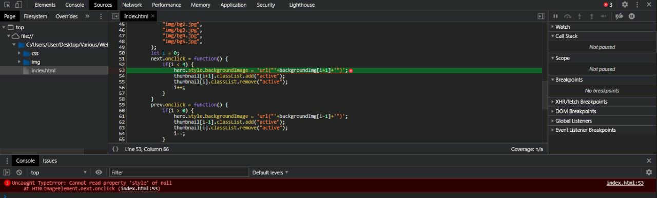Switch to the Console panel tab
This screenshot has width=657, height=198.
[74, 5]
